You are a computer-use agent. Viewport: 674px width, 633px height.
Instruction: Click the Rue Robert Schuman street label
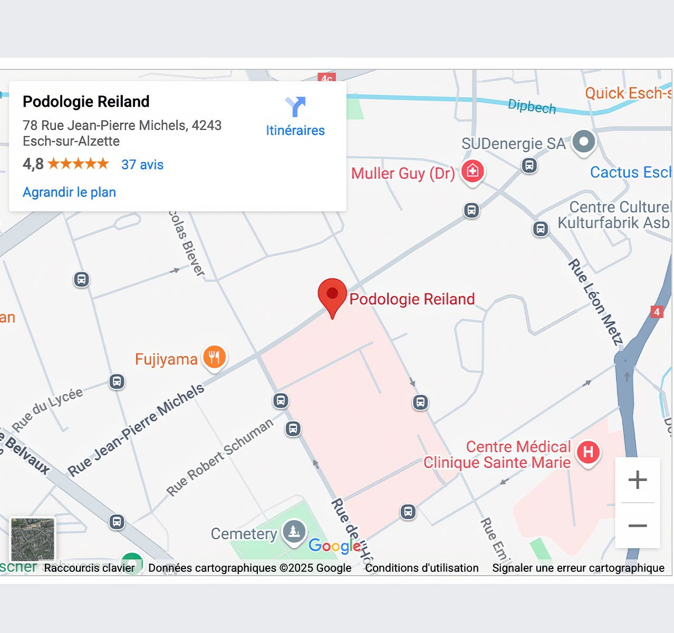220,457
